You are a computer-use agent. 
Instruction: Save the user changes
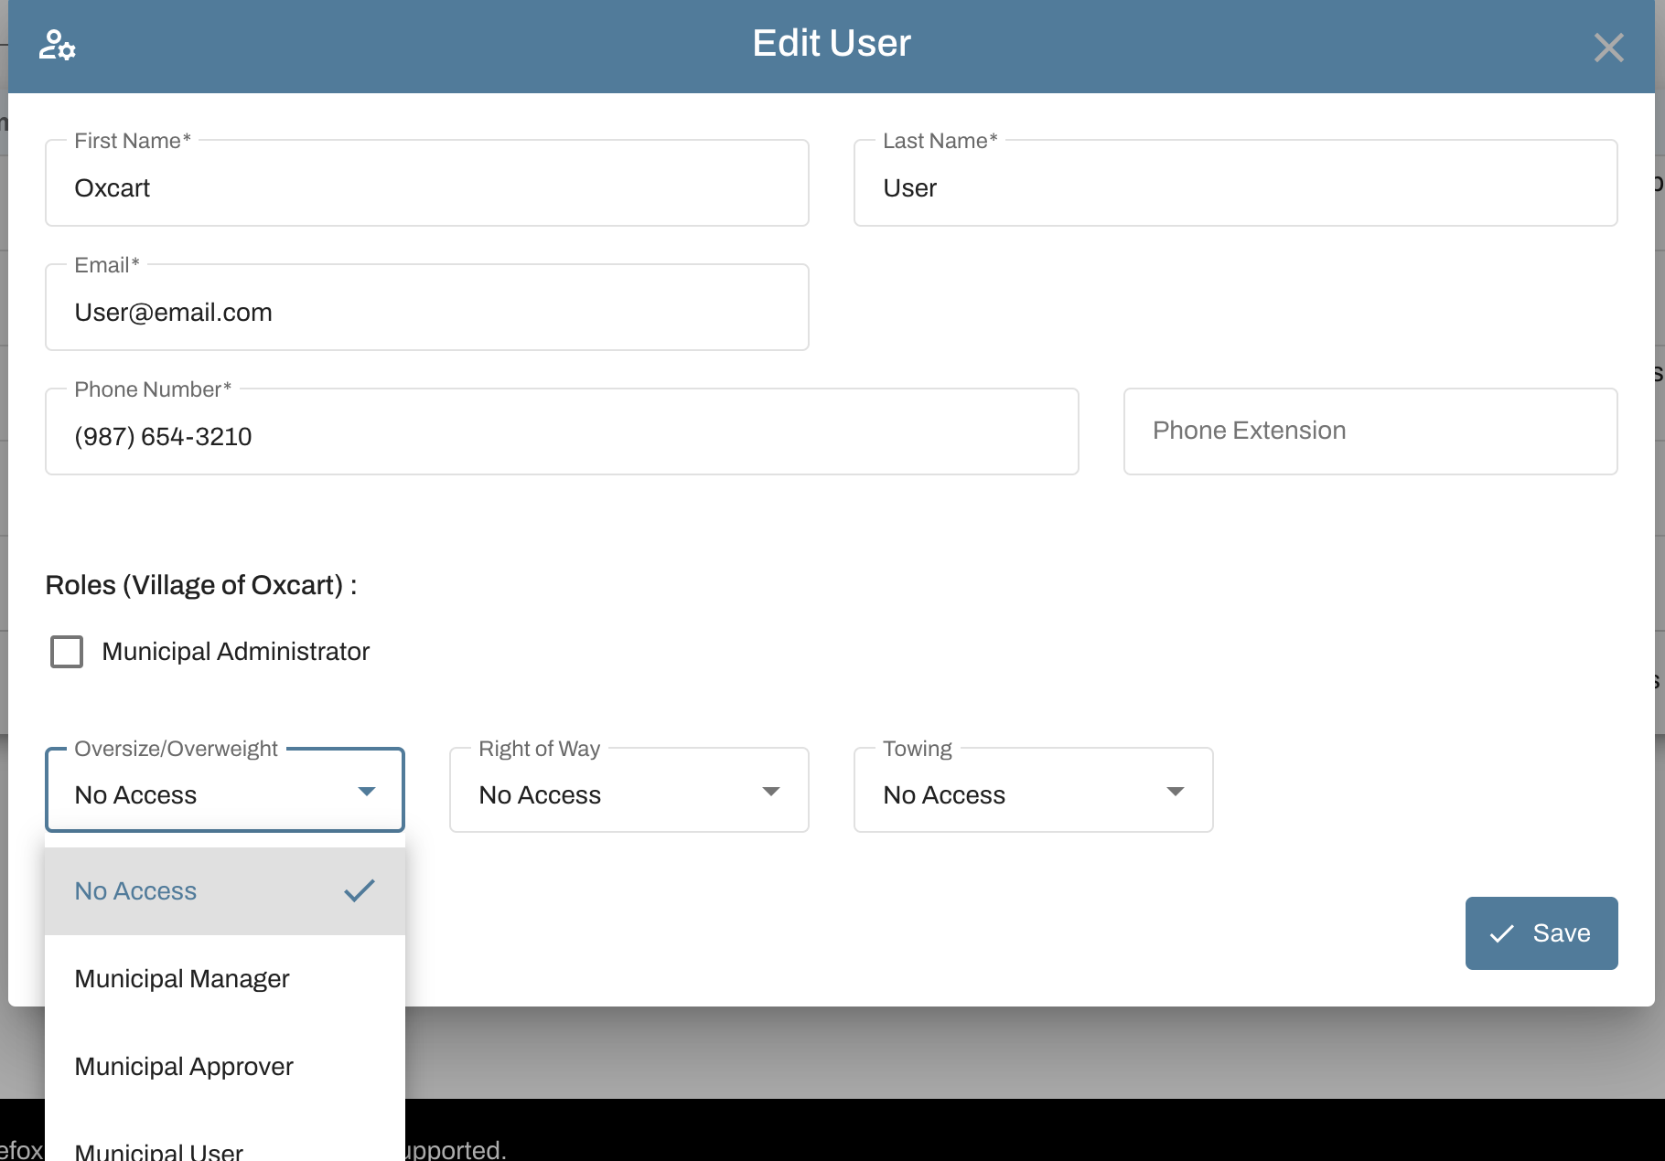pyautogui.click(x=1541, y=933)
